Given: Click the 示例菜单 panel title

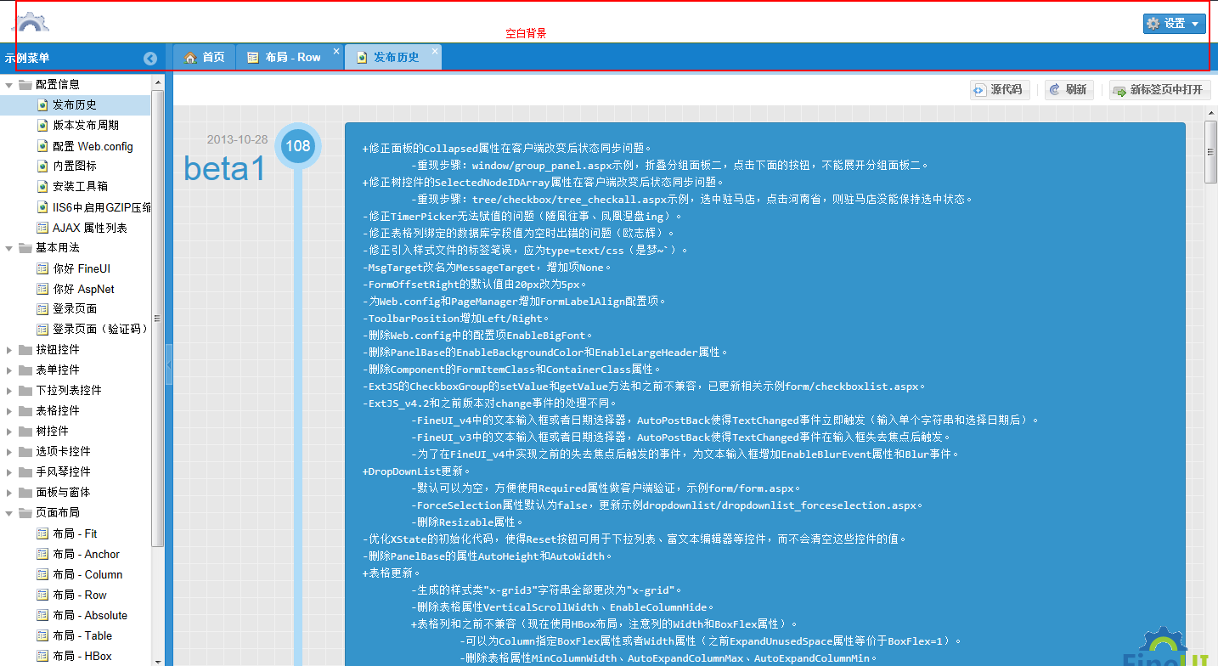Looking at the screenshot, I should click(27, 58).
